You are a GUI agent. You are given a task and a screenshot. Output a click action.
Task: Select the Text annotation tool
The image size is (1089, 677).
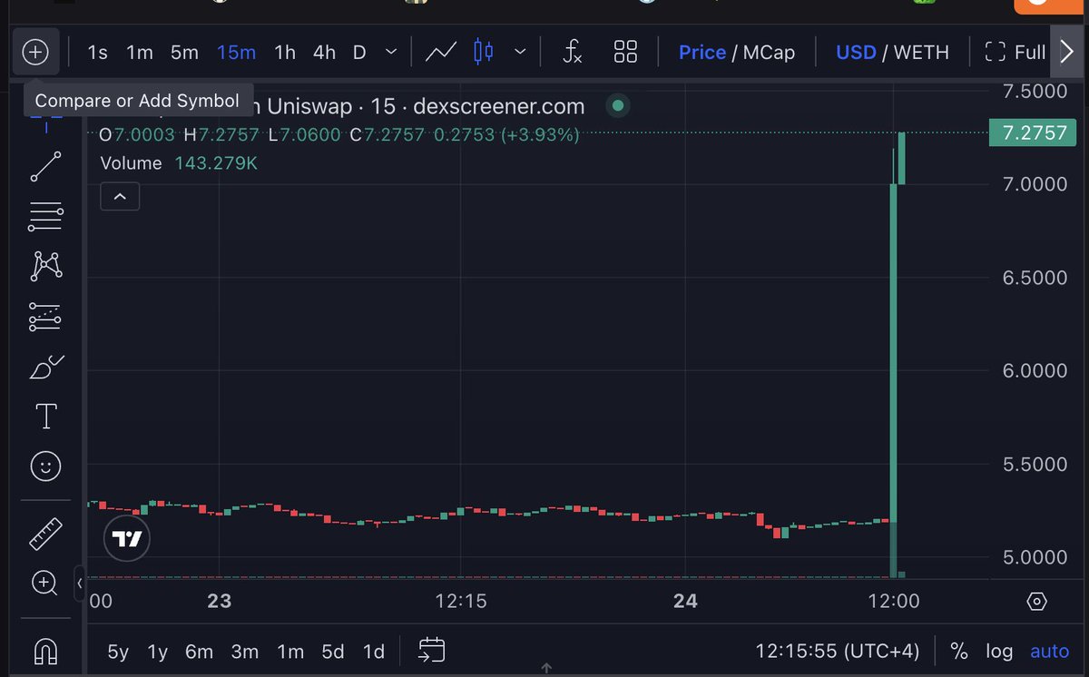[x=45, y=417]
